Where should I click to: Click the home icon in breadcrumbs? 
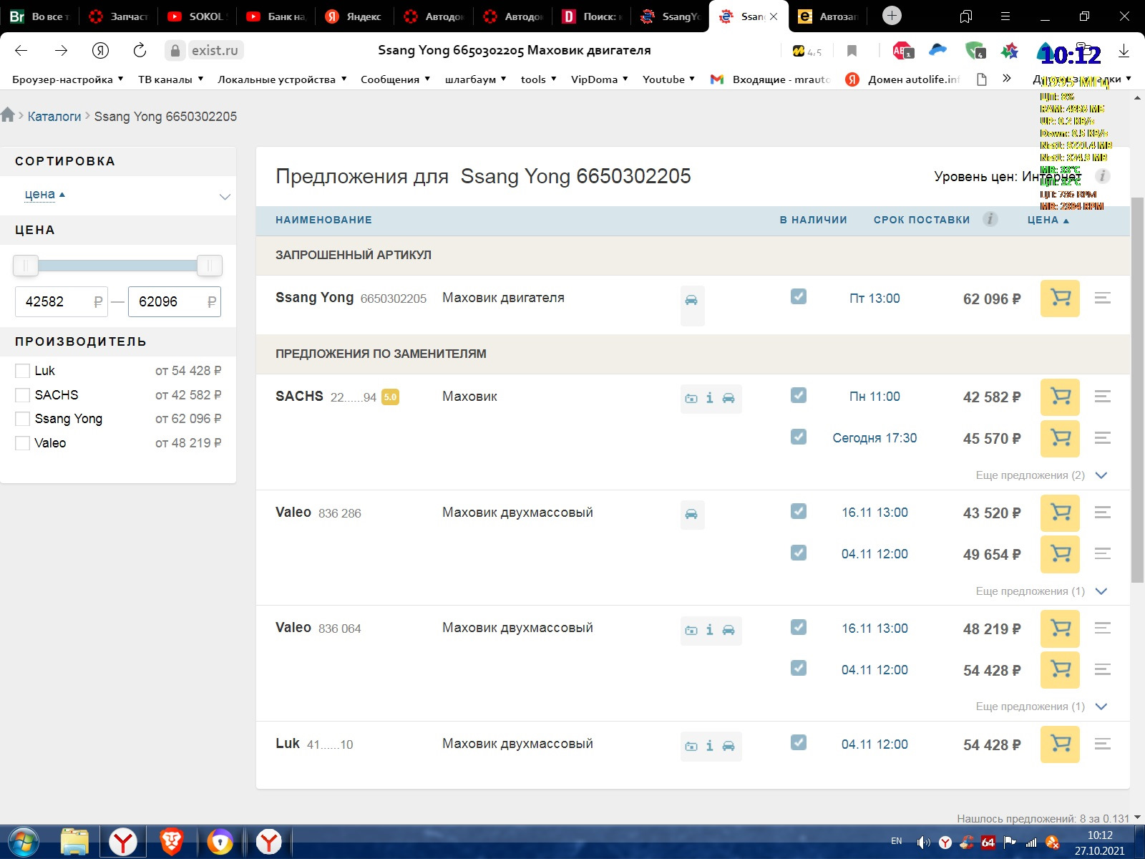click(x=8, y=115)
